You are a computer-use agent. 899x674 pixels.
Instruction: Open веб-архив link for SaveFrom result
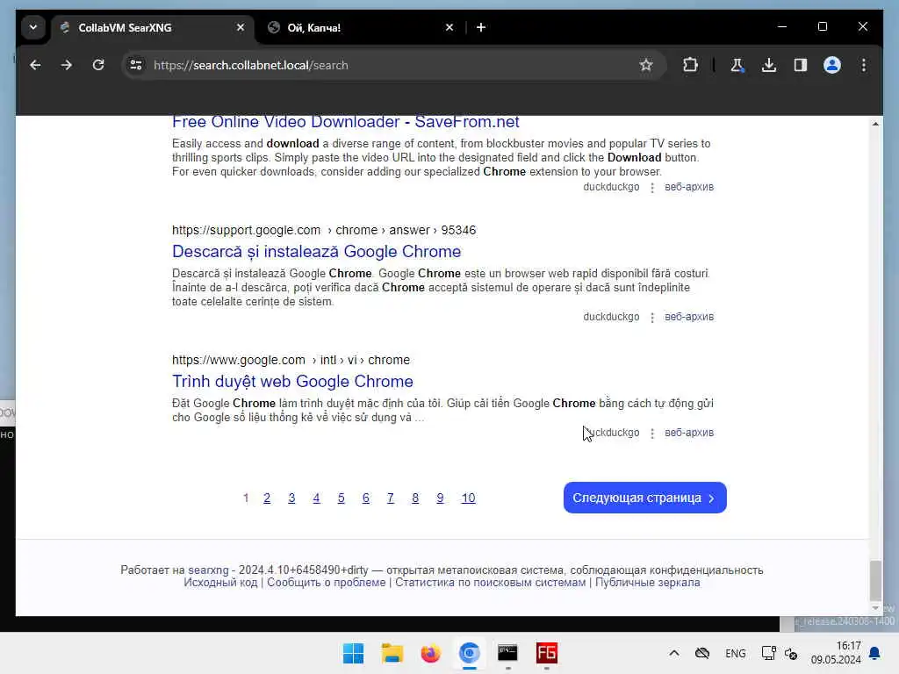pos(689,187)
